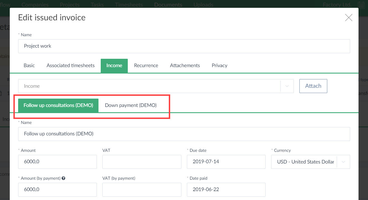Switch to the Basic tab
Viewport: 368px width, 200px height.
(x=29, y=65)
